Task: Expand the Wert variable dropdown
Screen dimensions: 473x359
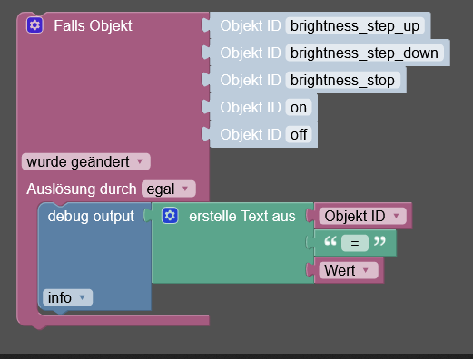Action: pyautogui.click(x=349, y=270)
